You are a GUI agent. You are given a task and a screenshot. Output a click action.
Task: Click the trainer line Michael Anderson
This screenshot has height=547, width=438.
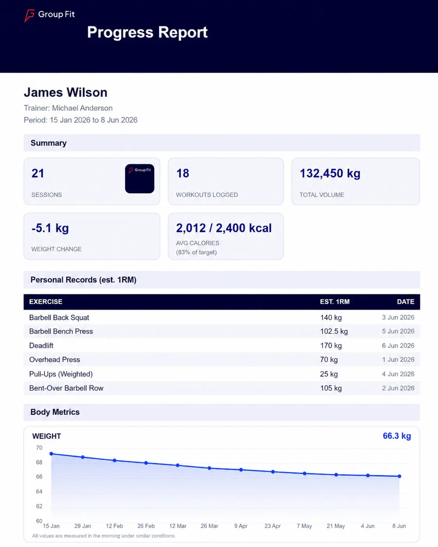click(x=68, y=108)
